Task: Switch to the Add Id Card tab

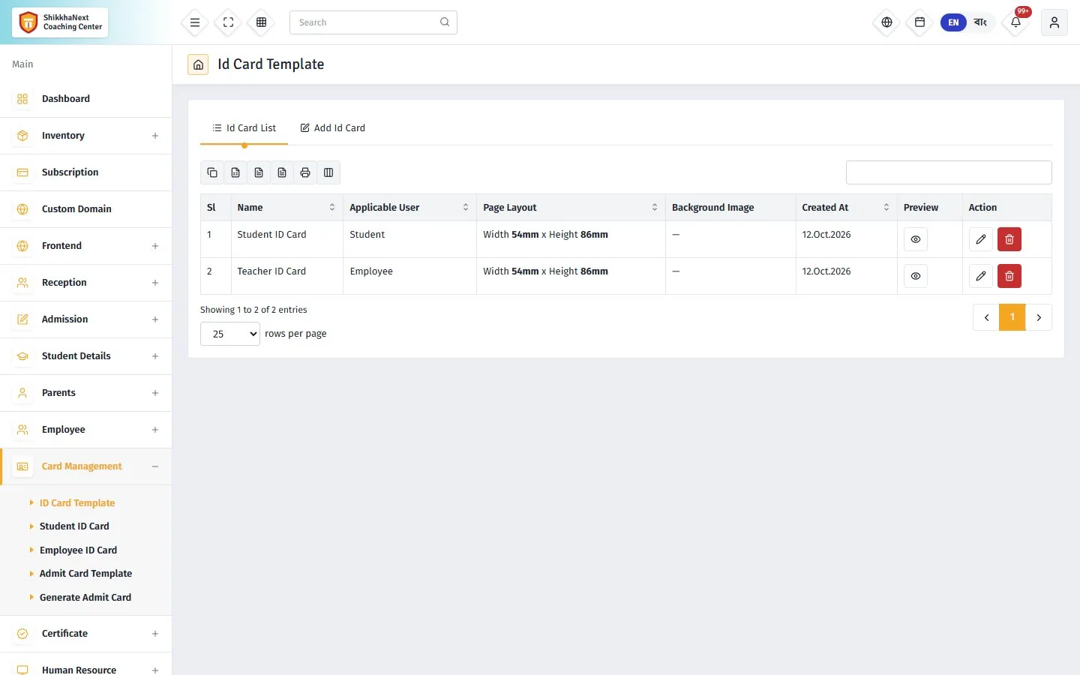Action: coord(333,128)
